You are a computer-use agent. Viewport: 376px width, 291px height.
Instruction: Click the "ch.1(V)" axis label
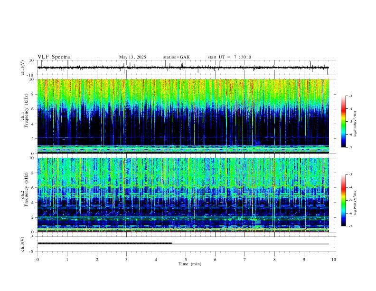point(23,68)
